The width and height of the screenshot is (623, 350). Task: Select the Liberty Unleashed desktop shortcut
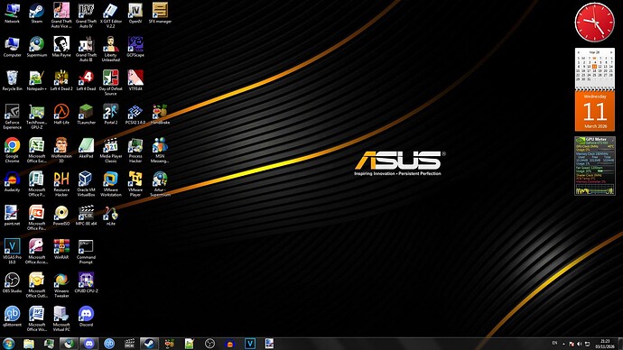click(x=110, y=50)
